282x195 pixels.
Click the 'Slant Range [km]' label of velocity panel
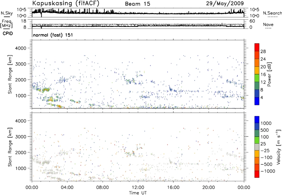click(10, 147)
